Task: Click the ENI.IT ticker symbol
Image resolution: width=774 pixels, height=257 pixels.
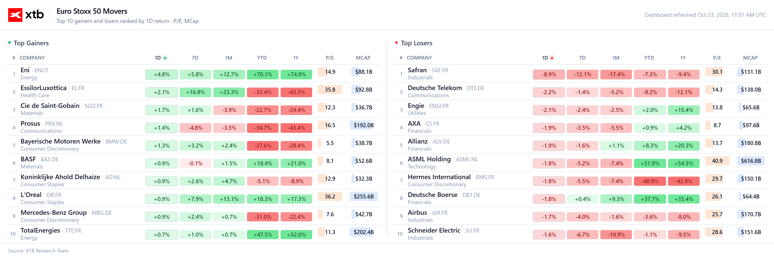Action: [x=42, y=70]
